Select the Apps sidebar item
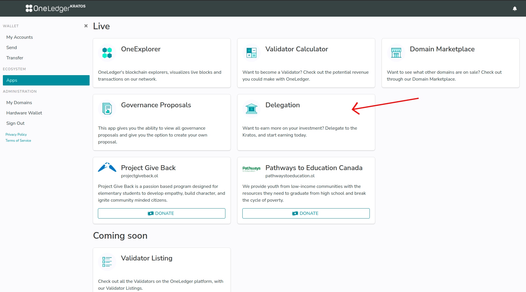526x292 pixels. 46,80
